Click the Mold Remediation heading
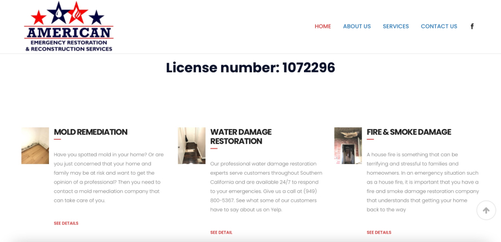The width and height of the screenshot is (501, 242). pyautogui.click(x=91, y=132)
